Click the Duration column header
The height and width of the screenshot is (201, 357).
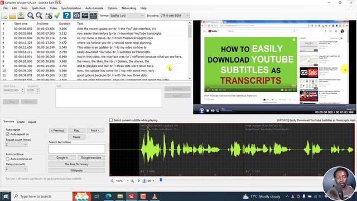[65, 23]
